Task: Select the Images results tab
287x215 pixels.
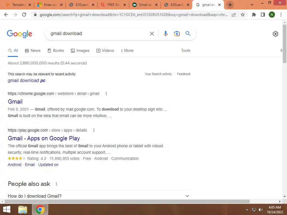Action: [x=80, y=51]
